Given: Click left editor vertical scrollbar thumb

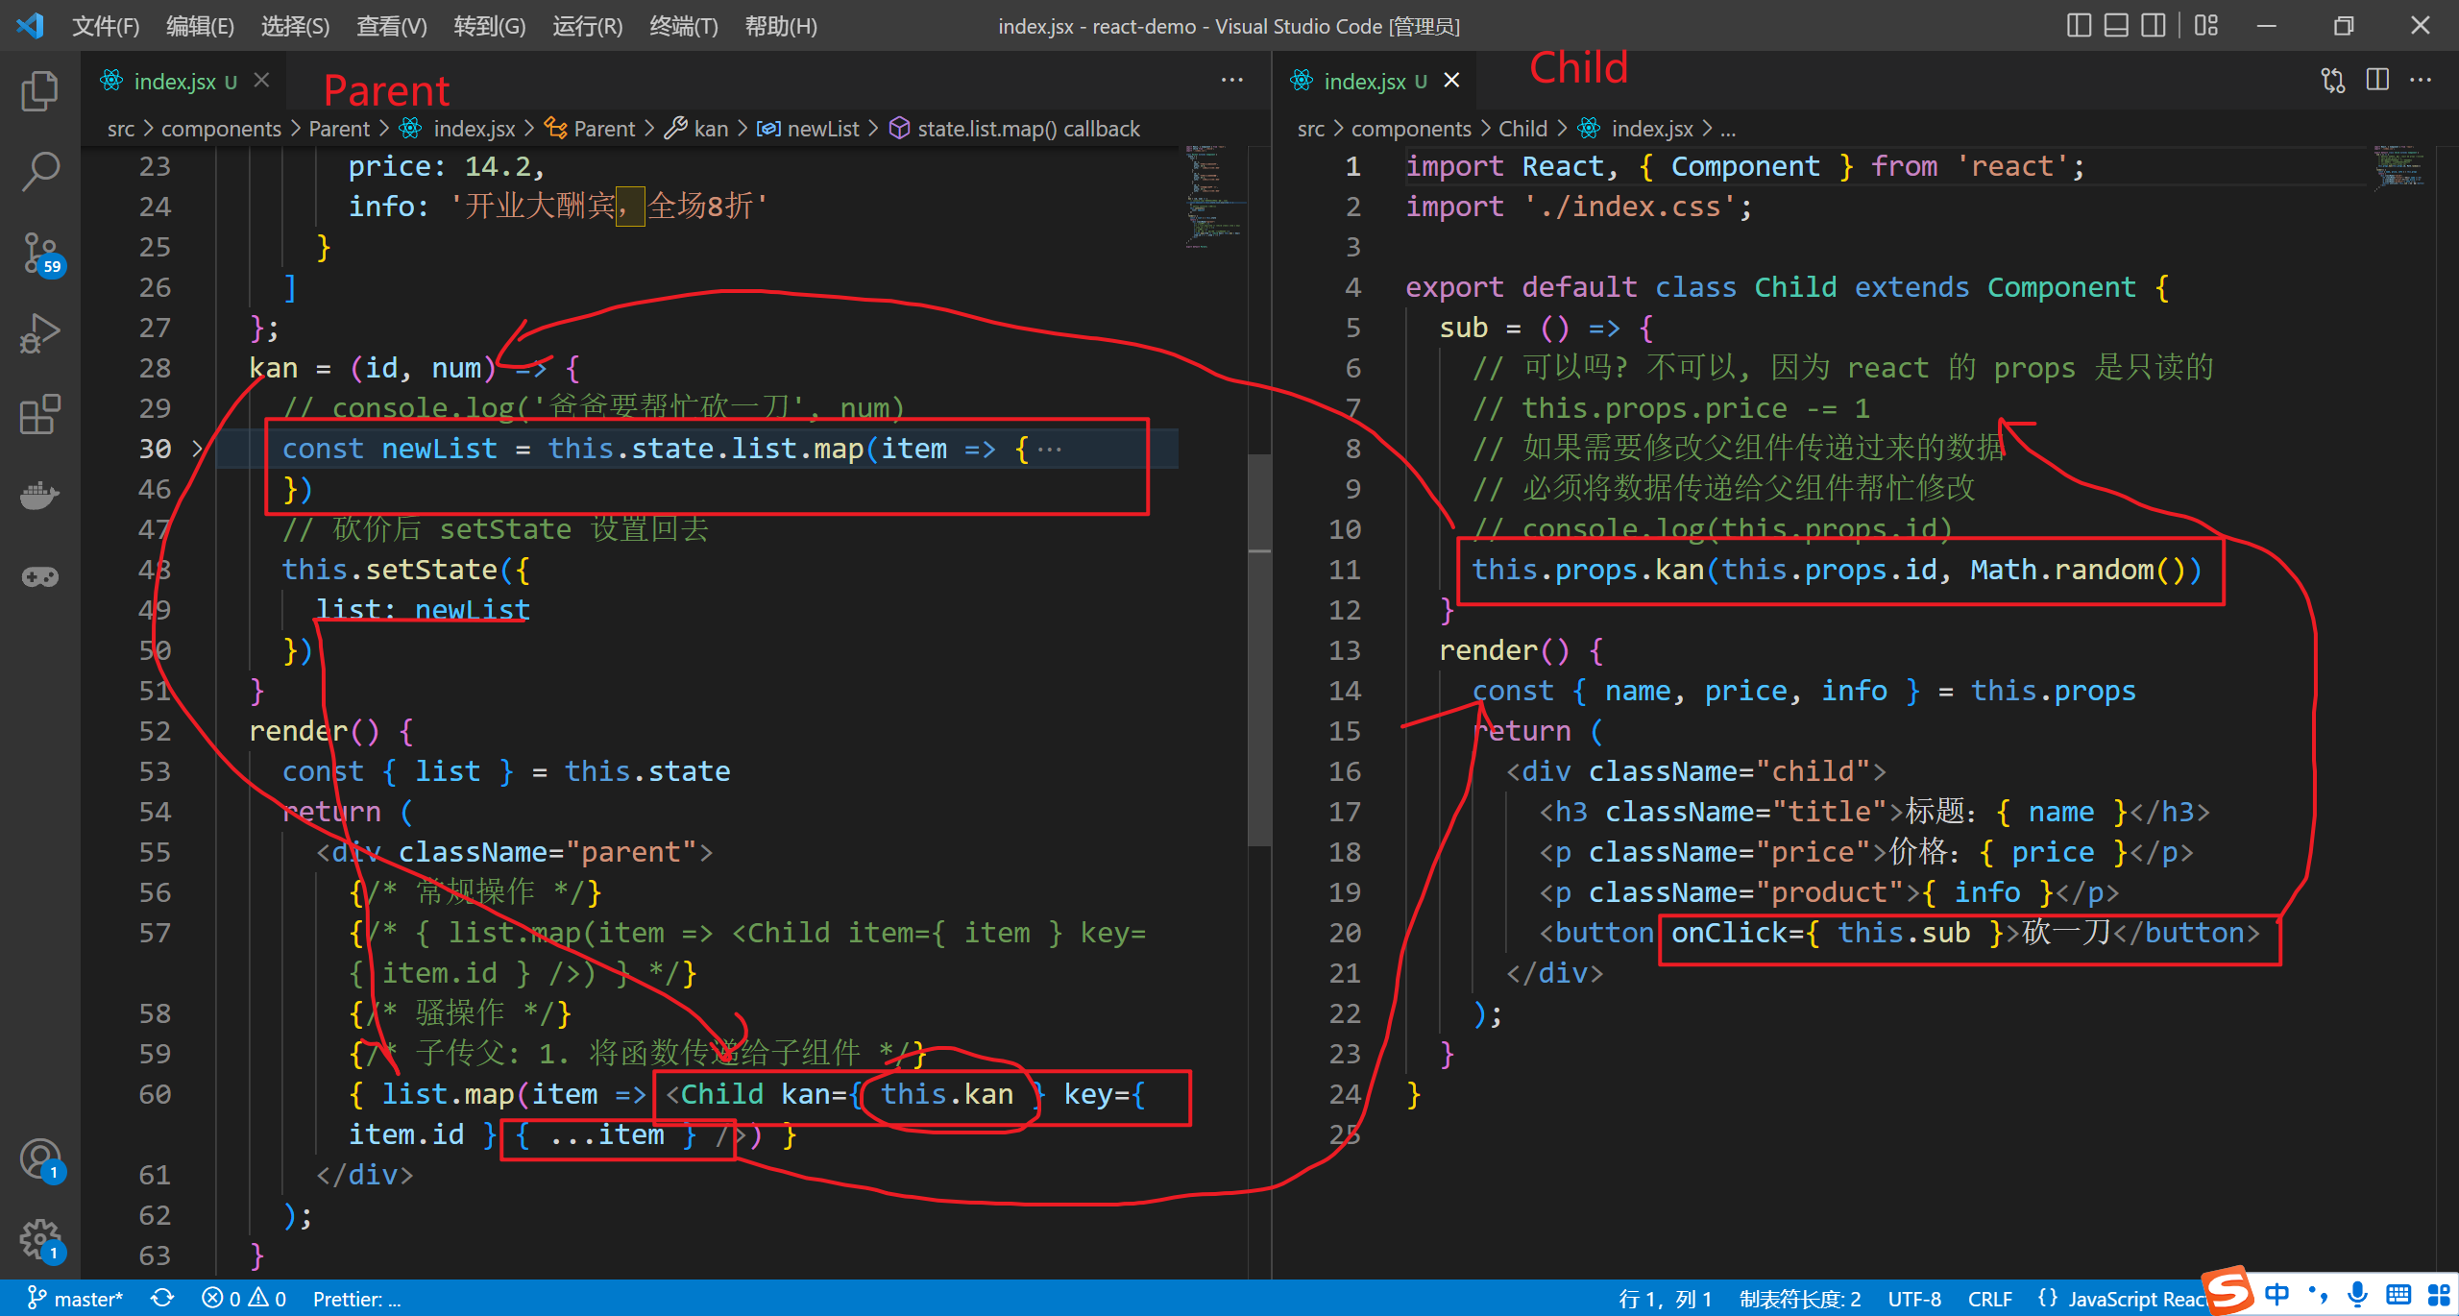Looking at the screenshot, I should (1259, 649).
